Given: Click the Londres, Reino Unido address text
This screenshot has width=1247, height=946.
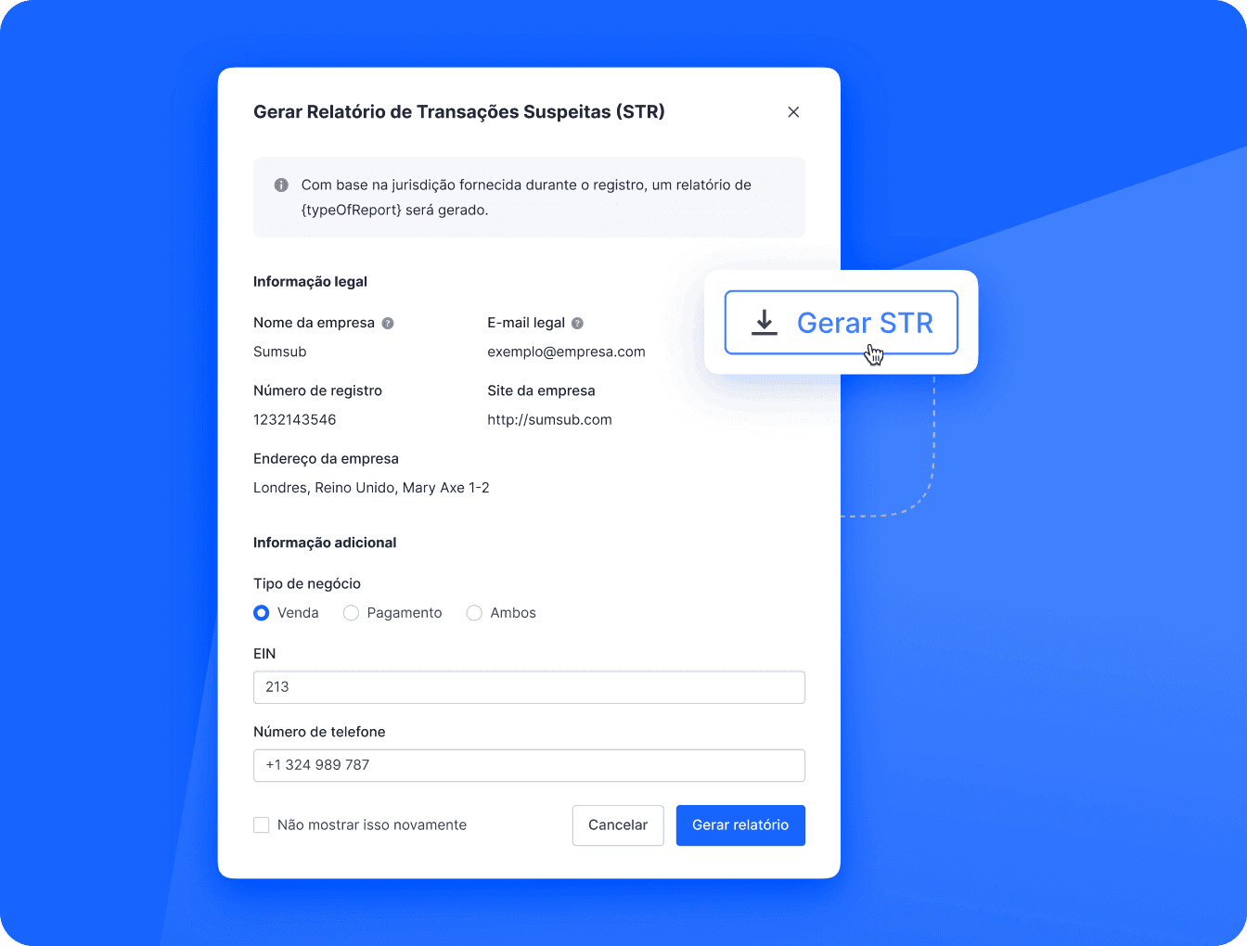Looking at the screenshot, I should coord(371,488).
